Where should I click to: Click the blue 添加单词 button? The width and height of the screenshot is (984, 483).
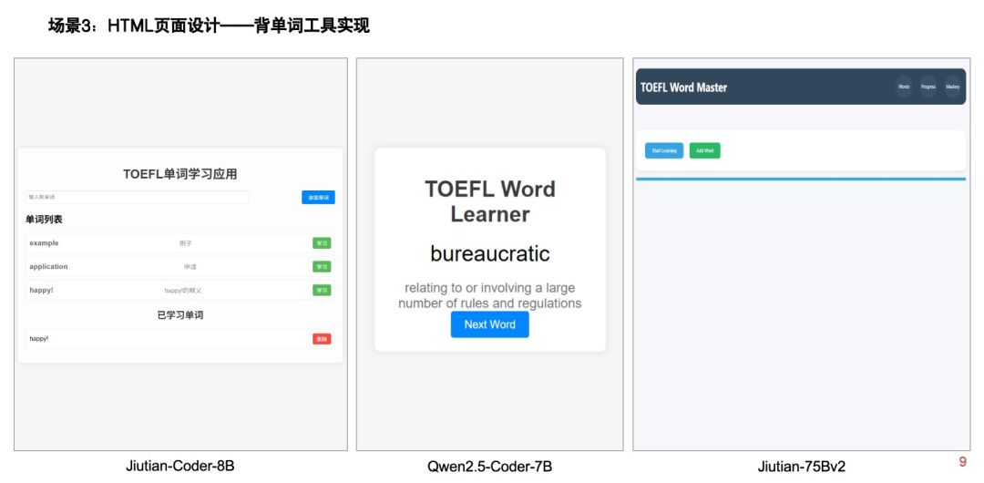pyautogui.click(x=318, y=197)
